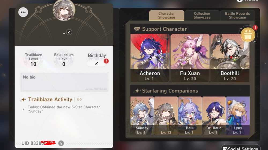Open Sunday companion card
This screenshot has width=268, height=150.
(x=142, y=116)
